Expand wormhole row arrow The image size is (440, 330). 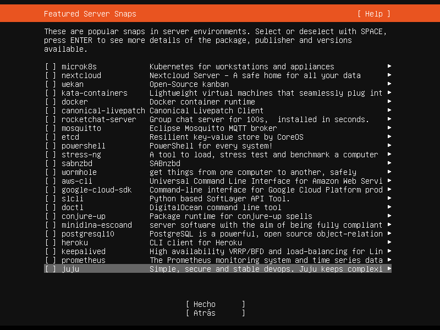[389, 172]
